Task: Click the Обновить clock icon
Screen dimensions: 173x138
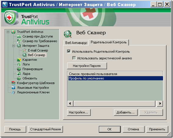Action: tap(19, 78)
